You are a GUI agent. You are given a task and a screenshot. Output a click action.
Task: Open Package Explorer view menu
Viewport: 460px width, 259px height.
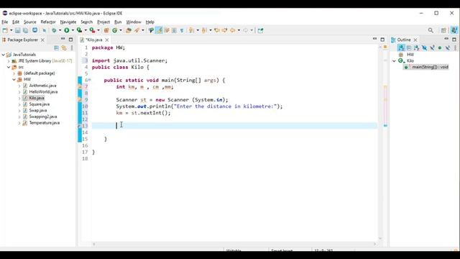72,48
